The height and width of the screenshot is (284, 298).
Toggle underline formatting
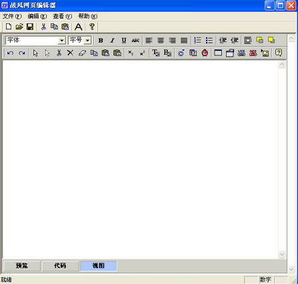(124, 41)
